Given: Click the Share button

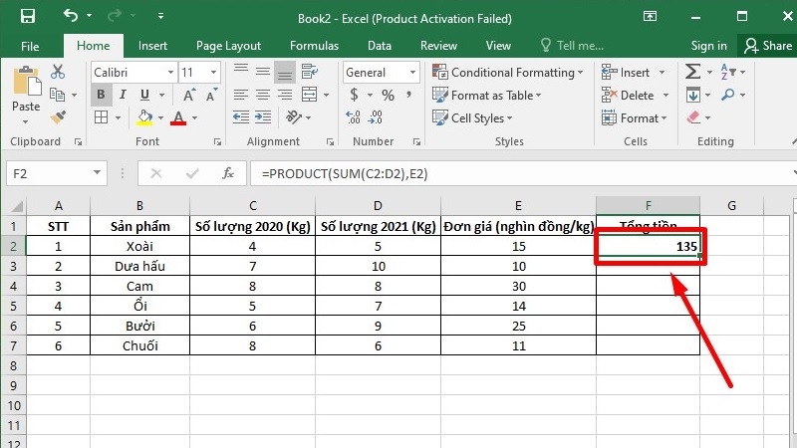Looking at the screenshot, I should coord(767,46).
